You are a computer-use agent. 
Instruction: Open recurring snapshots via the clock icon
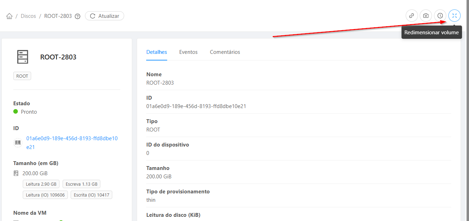[x=440, y=16]
